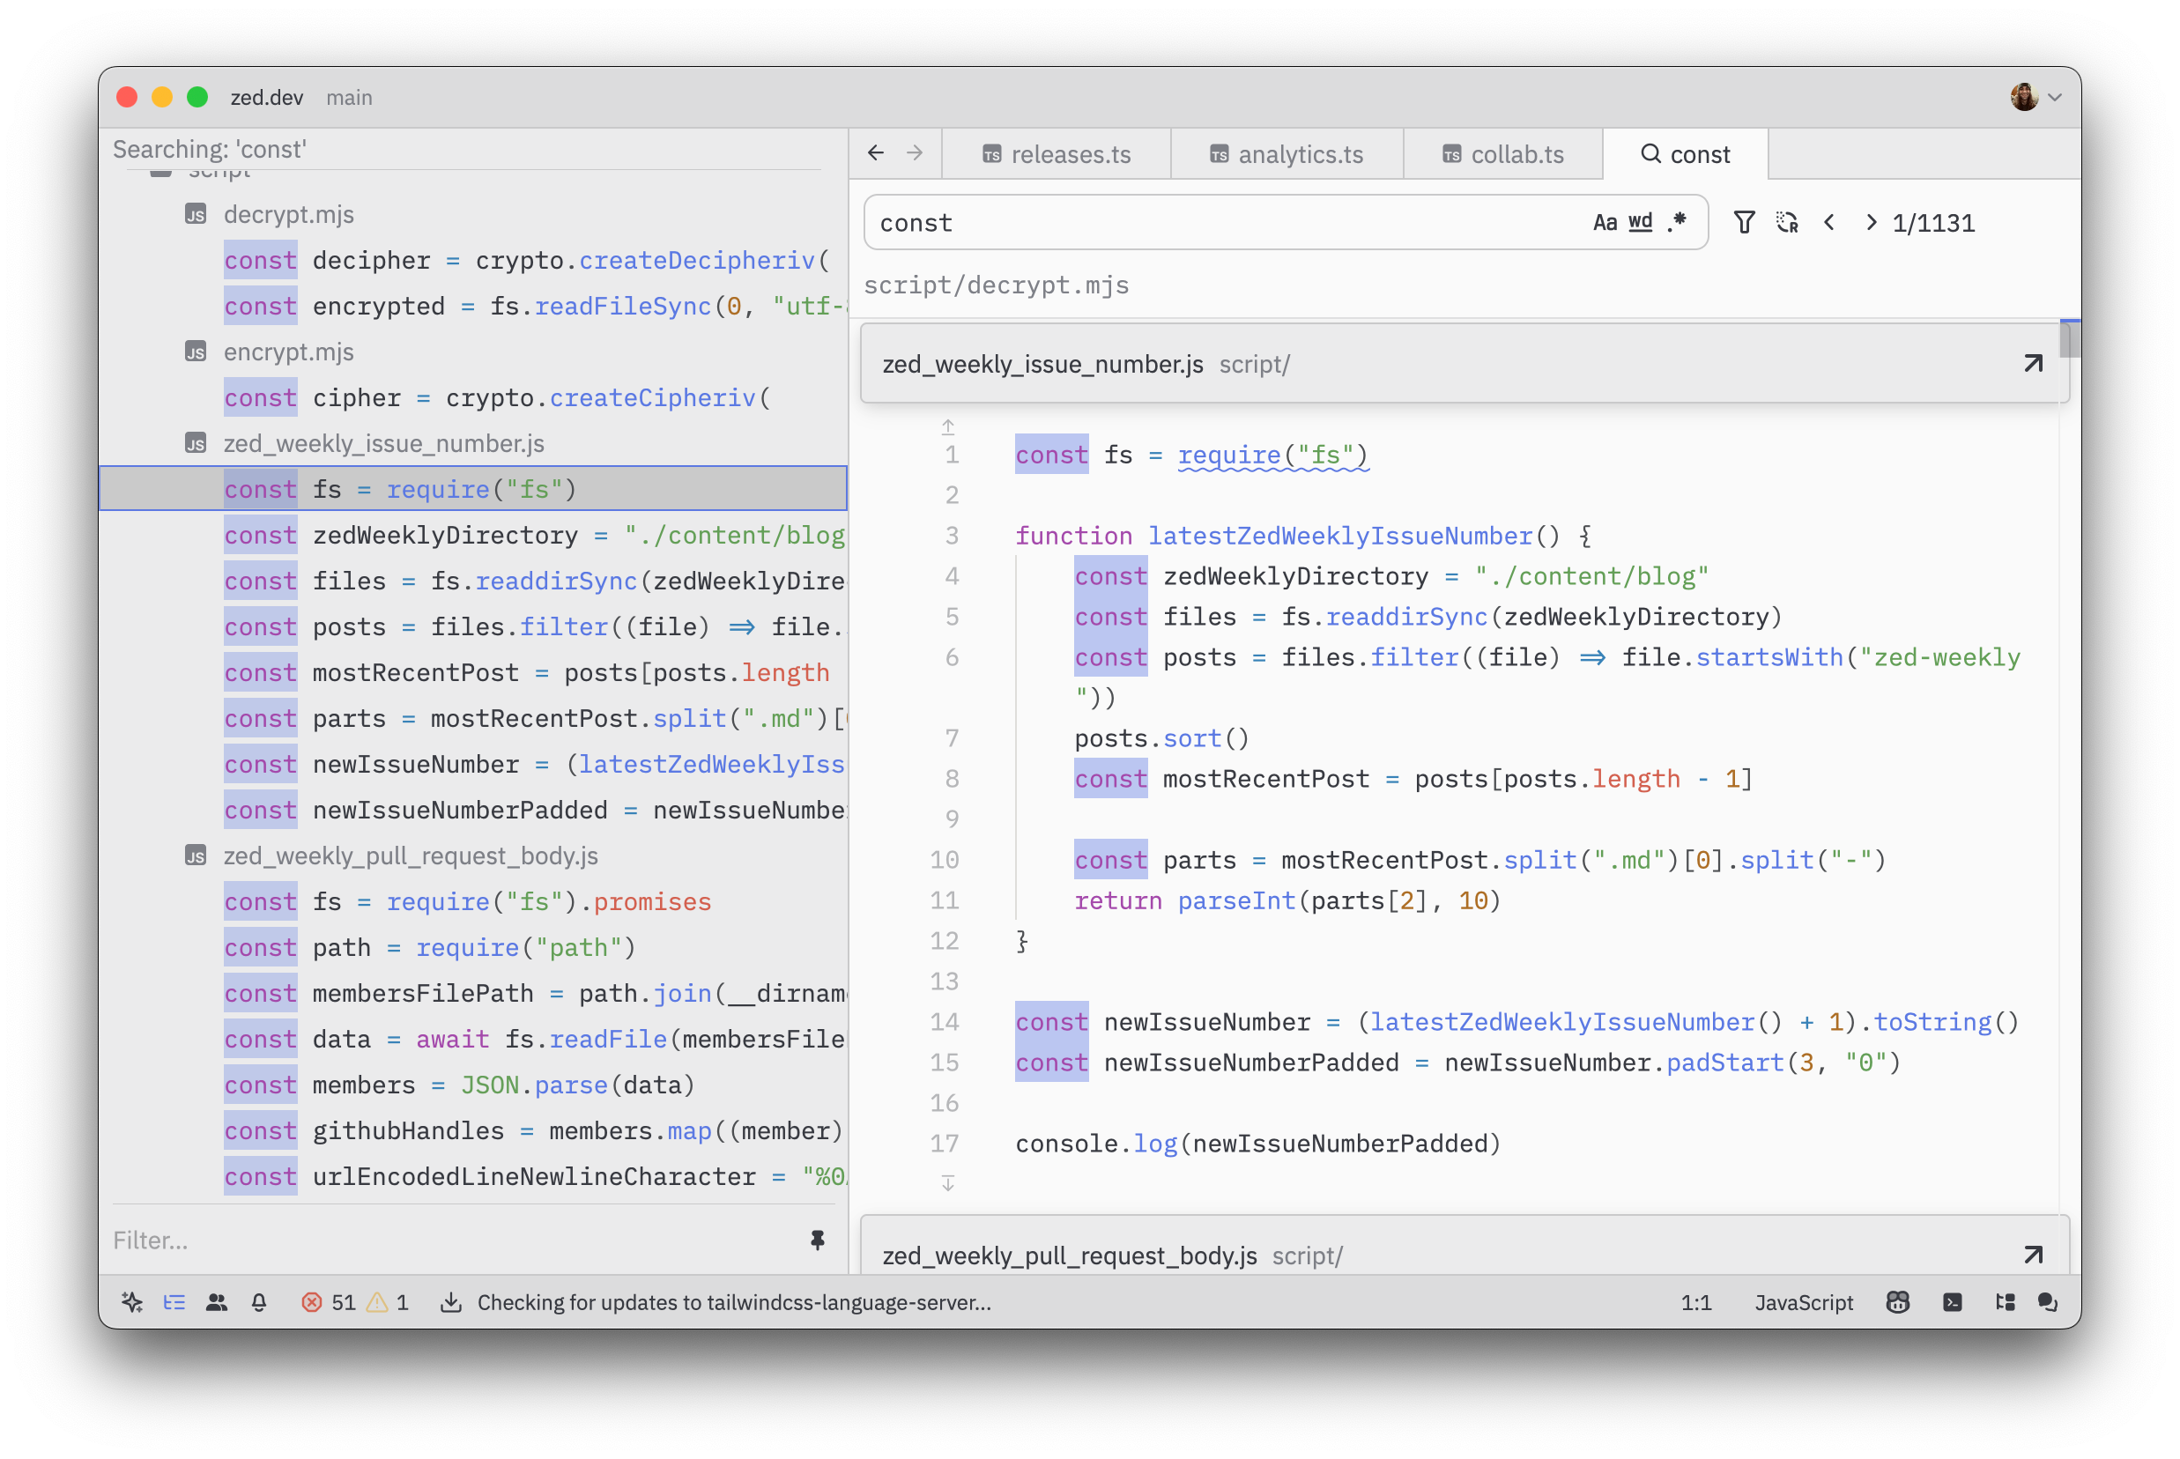Select decrypt.mjs in outline list
This screenshot has width=2180, height=1459.
(x=288, y=214)
